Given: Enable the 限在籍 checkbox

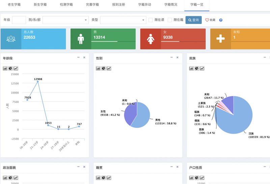Looking at the screenshot, I should [170, 20].
